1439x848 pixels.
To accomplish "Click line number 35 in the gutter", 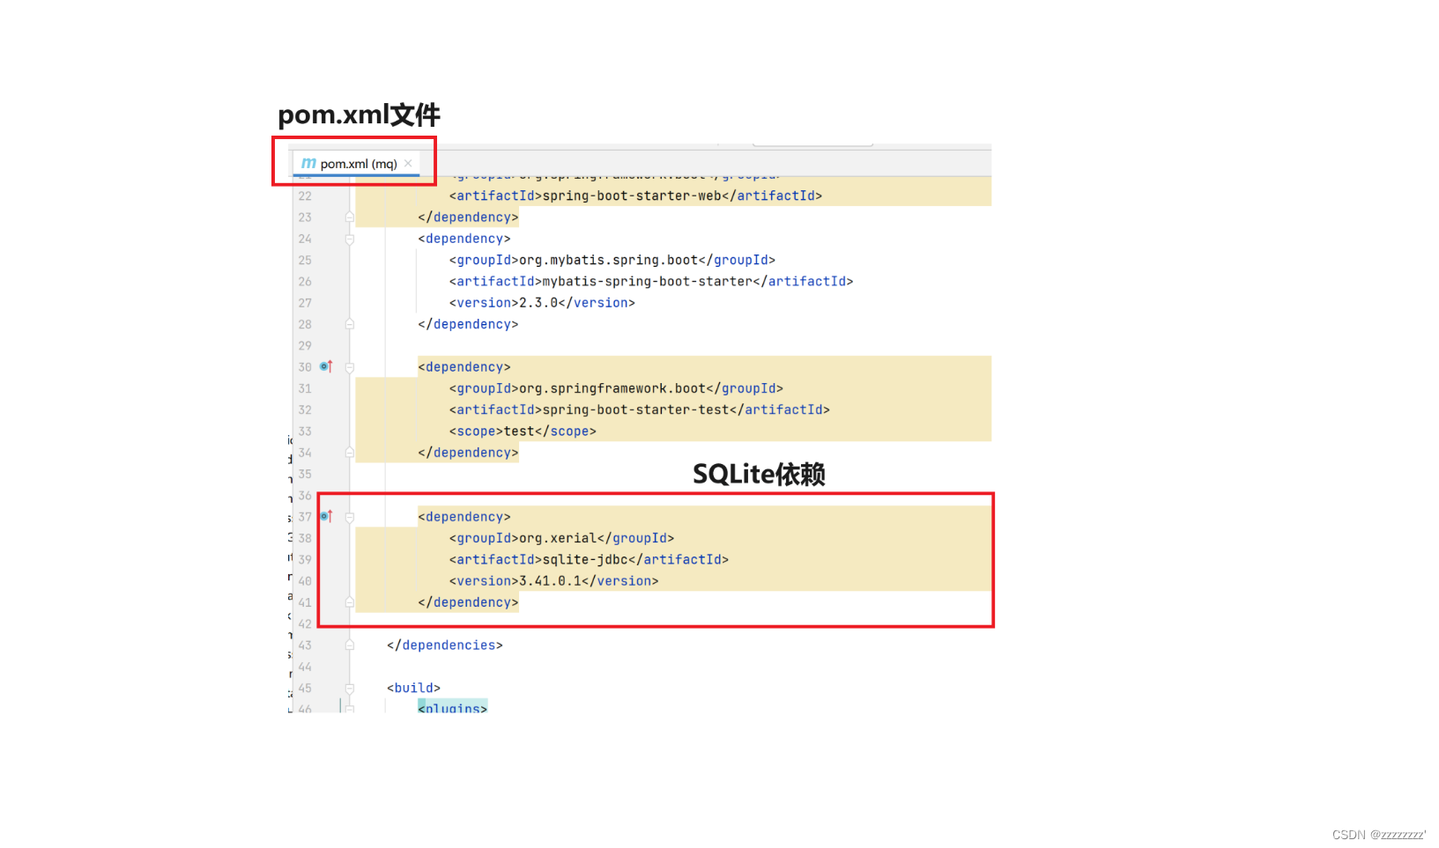I will coord(305,474).
